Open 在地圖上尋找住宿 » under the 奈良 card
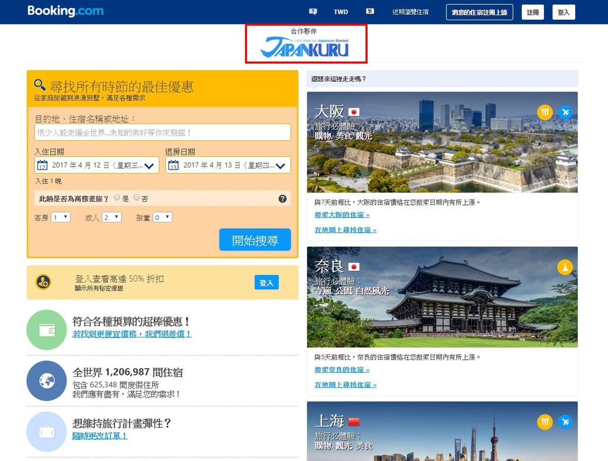This screenshot has width=608, height=461. [346, 385]
